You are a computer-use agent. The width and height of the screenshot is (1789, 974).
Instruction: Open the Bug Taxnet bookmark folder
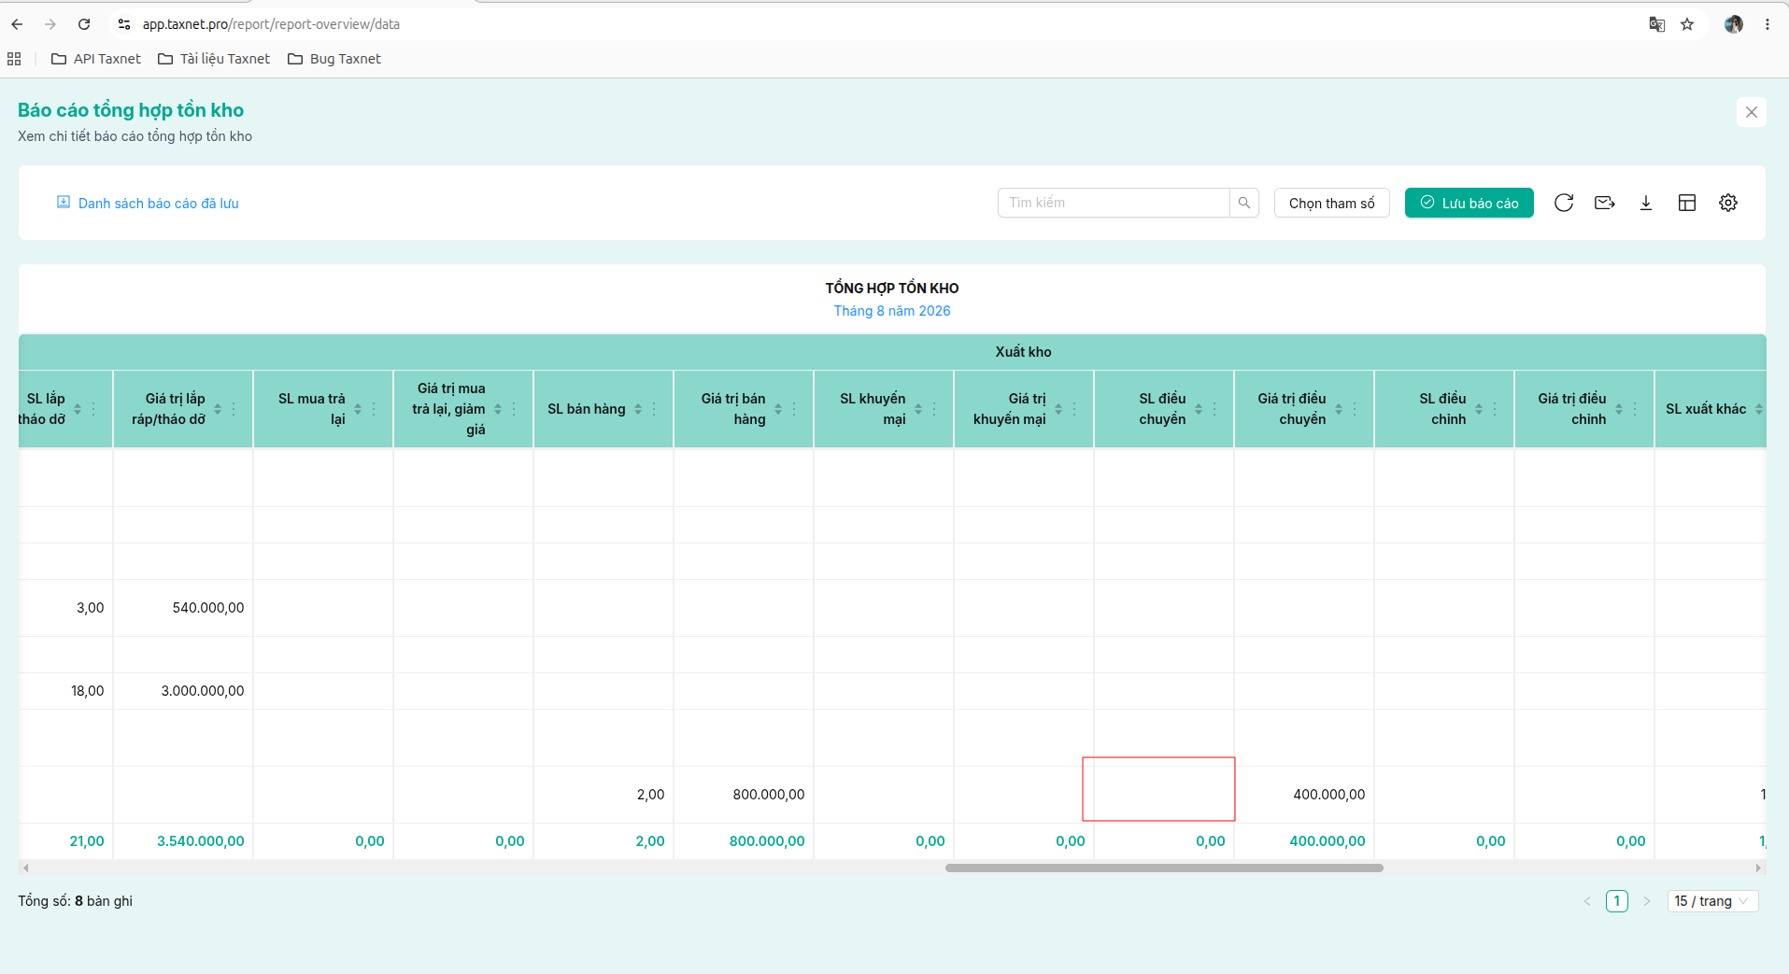click(x=334, y=59)
